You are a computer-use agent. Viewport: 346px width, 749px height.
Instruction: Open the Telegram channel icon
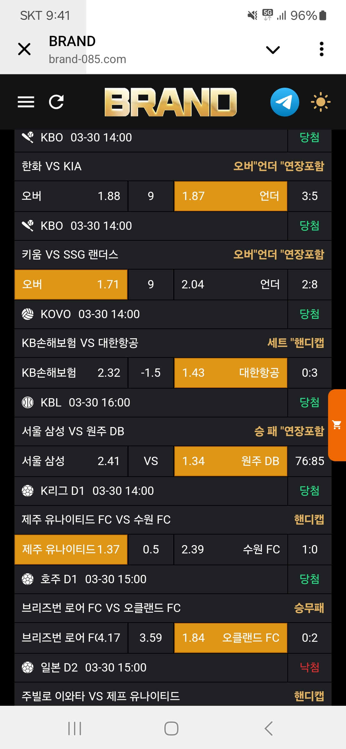pyautogui.click(x=284, y=102)
